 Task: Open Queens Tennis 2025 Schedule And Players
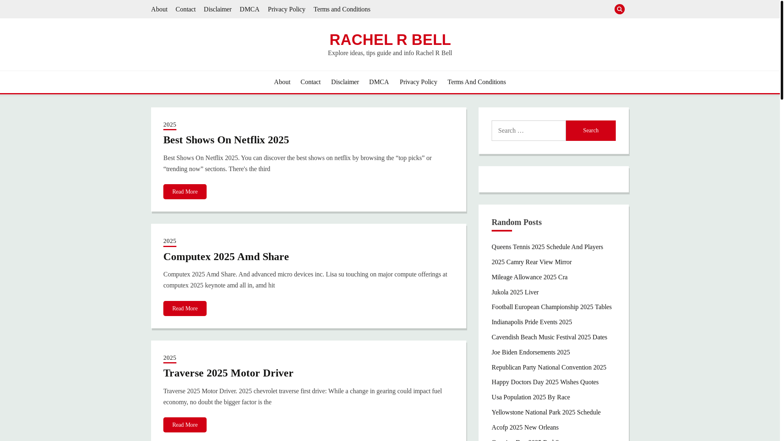coord(547,247)
